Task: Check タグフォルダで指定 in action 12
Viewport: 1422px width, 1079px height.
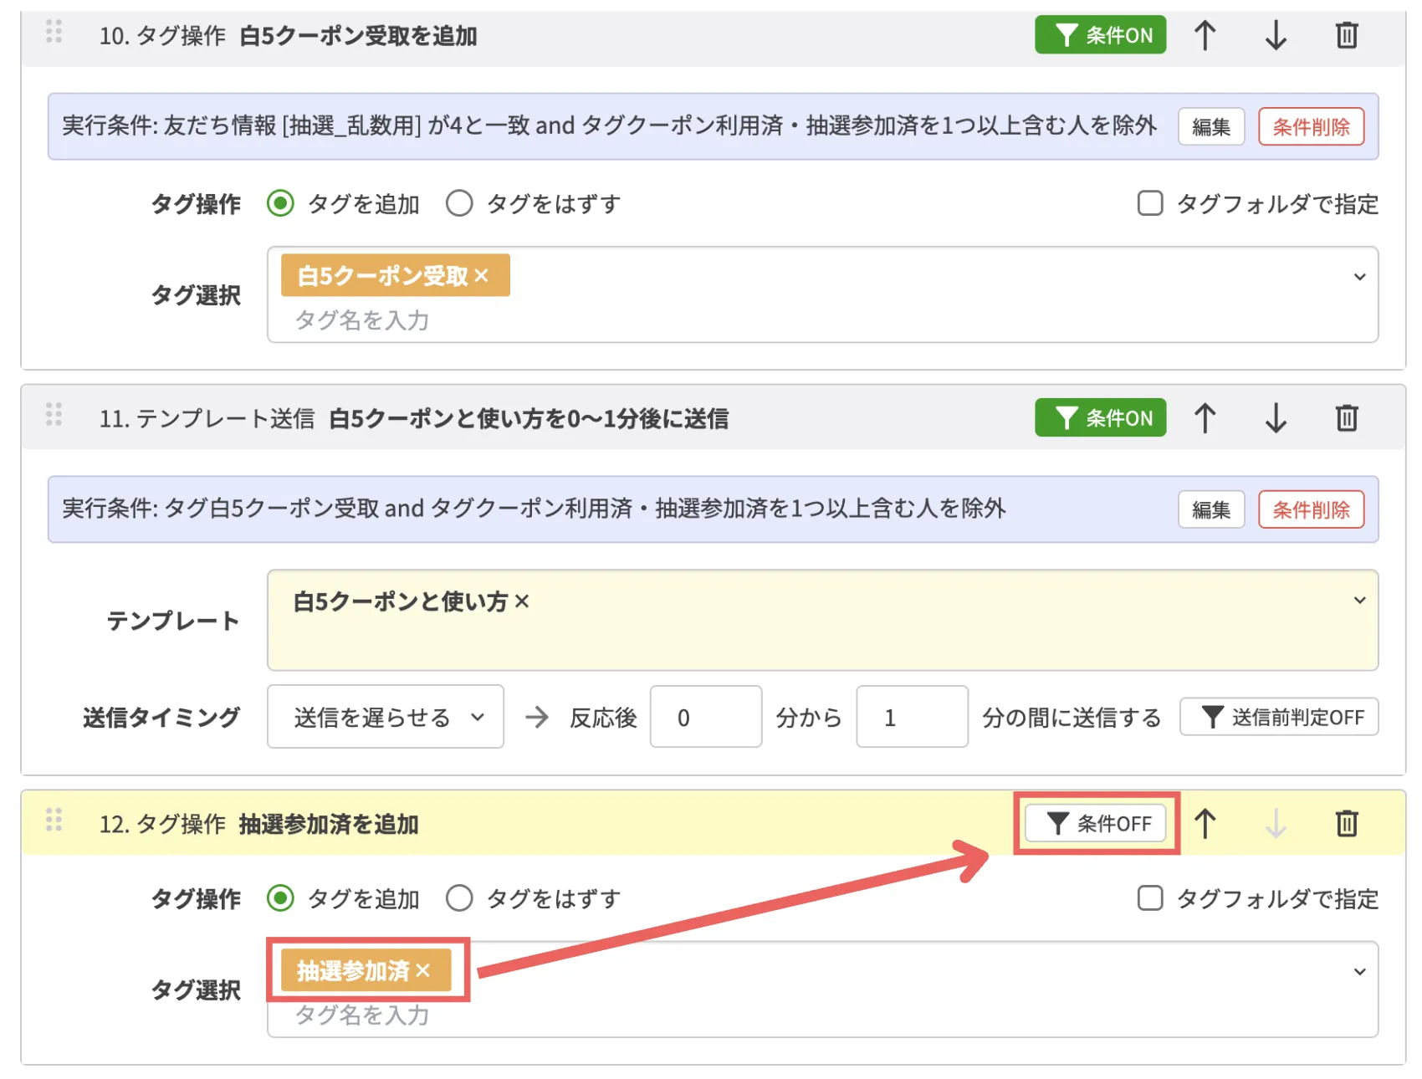Action: click(x=1150, y=898)
